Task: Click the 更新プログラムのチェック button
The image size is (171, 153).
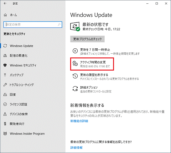Action: pyautogui.click(x=87, y=39)
